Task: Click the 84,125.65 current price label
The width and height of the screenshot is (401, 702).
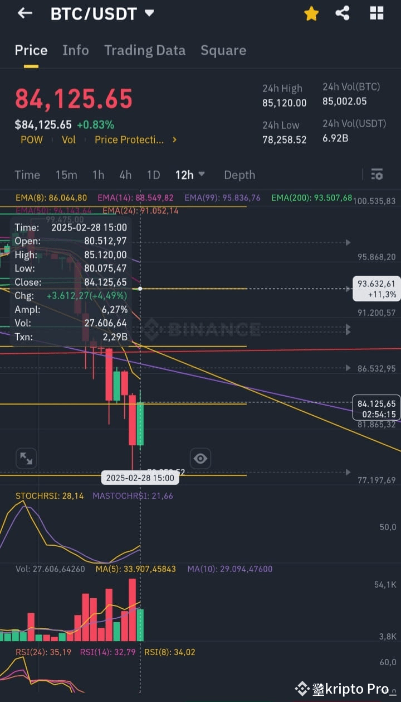Action: (x=376, y=408)
